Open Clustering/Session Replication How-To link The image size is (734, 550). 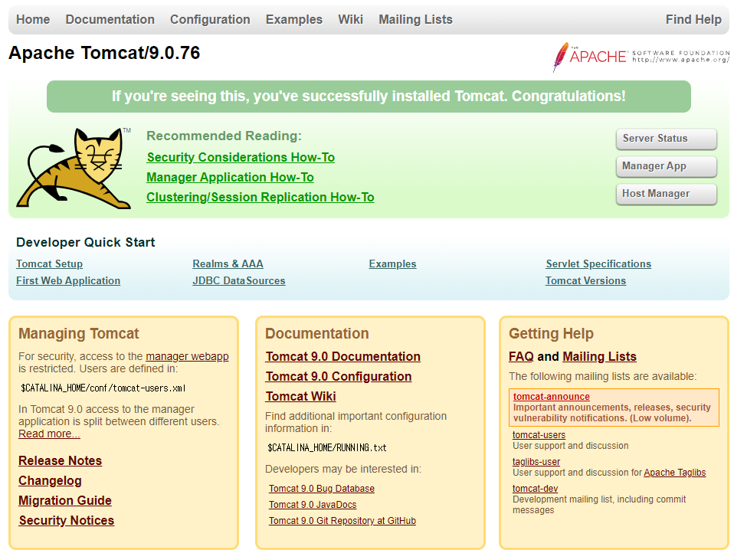(x=261, y=197)
